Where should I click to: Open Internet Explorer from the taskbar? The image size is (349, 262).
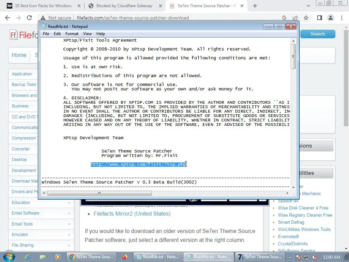pos(27,257)
